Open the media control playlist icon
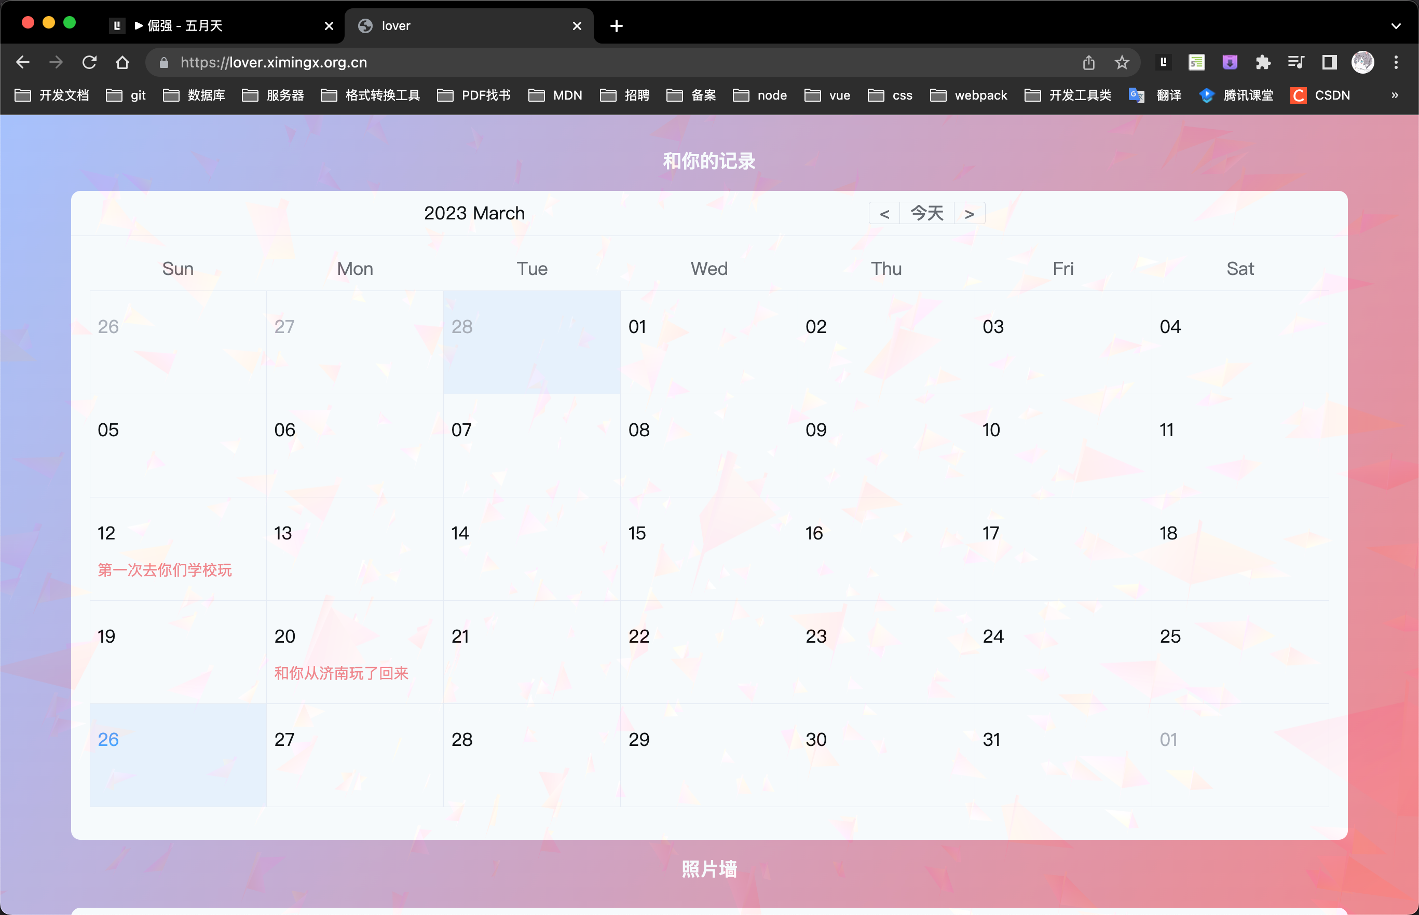The height and width of the screenshot is (915, 1419). pos(1295,62)
